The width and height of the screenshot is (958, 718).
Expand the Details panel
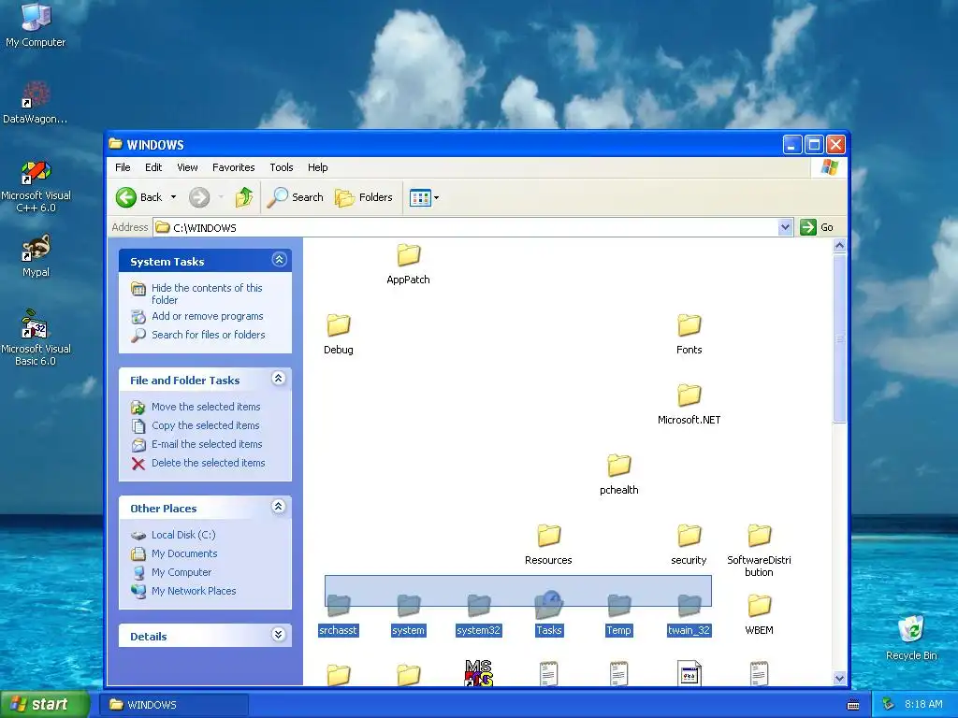(x=279, y=635)
